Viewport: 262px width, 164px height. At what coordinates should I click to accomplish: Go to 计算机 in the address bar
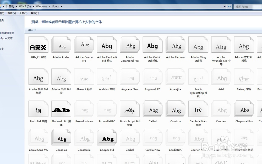click(10, 7)
